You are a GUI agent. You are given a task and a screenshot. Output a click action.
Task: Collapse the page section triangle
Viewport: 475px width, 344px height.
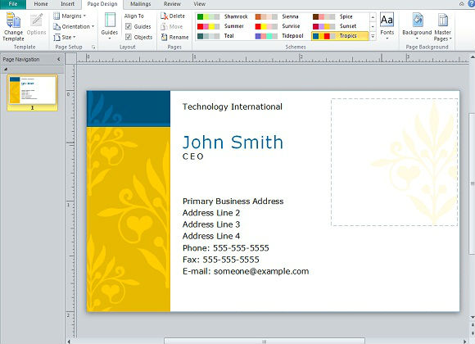pos(5,69)
